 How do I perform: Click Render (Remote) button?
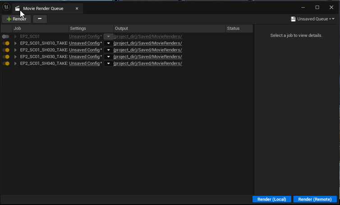coord(315,199)
